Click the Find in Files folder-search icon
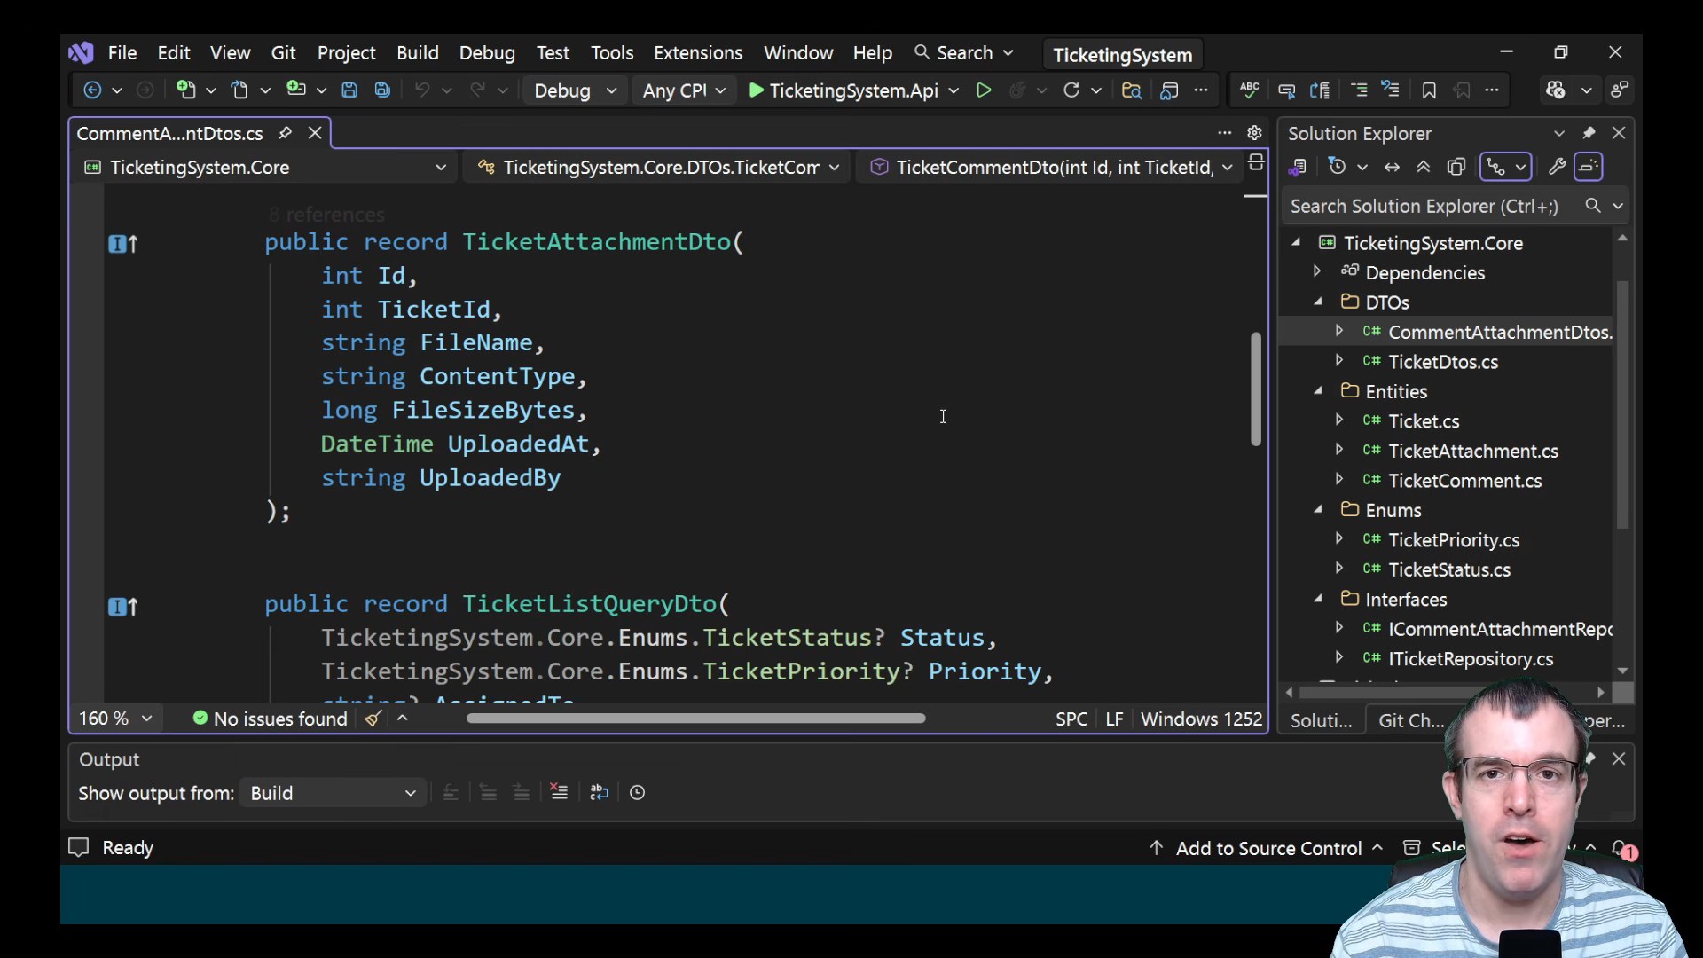Viewport: 1703px width, 958px height. point(1131,90)
